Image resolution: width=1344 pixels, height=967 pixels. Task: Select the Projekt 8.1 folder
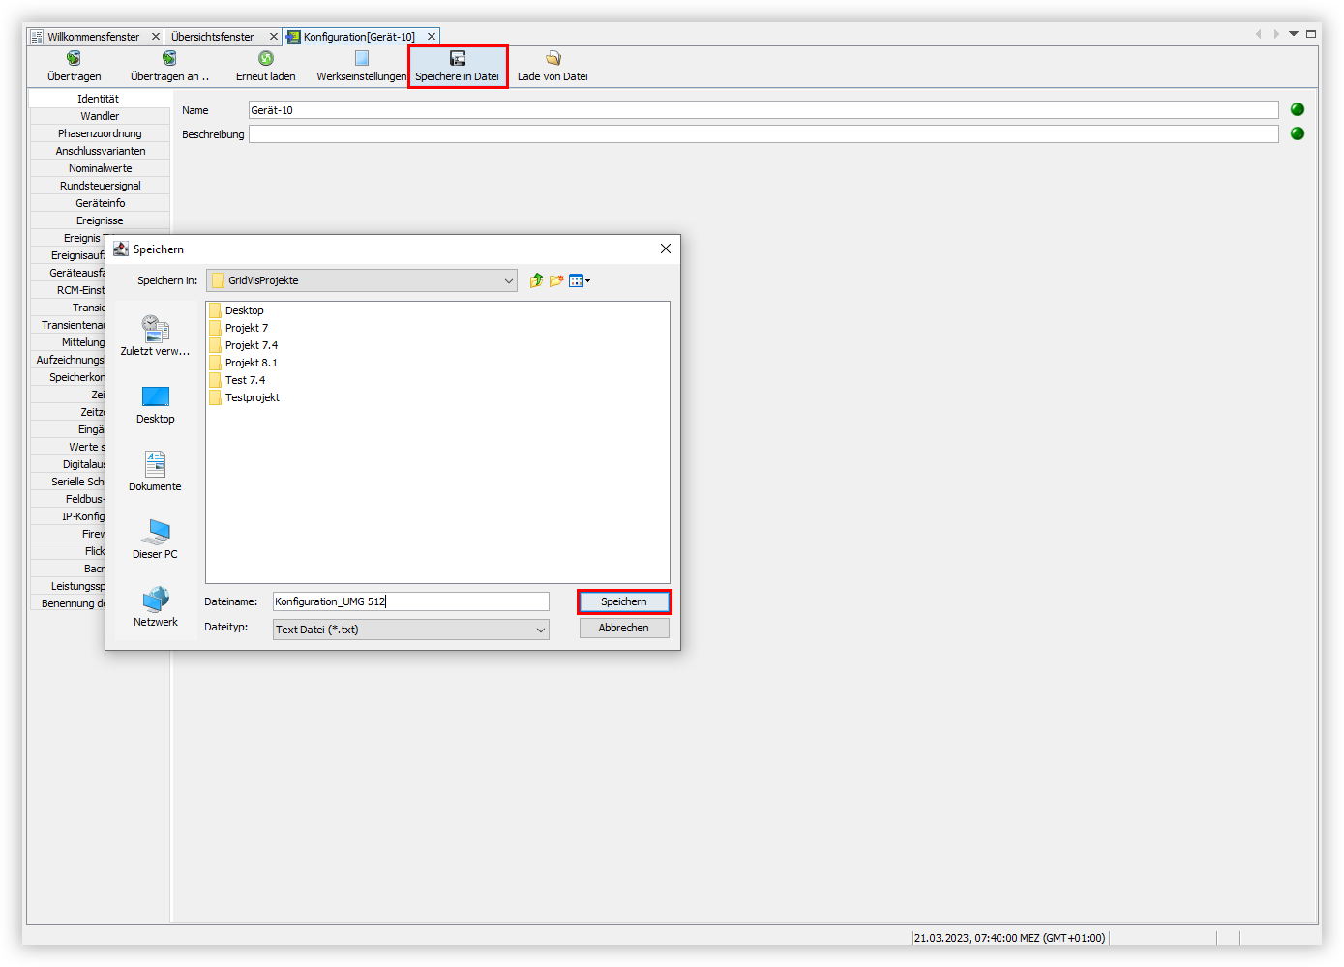pos(251,363)
